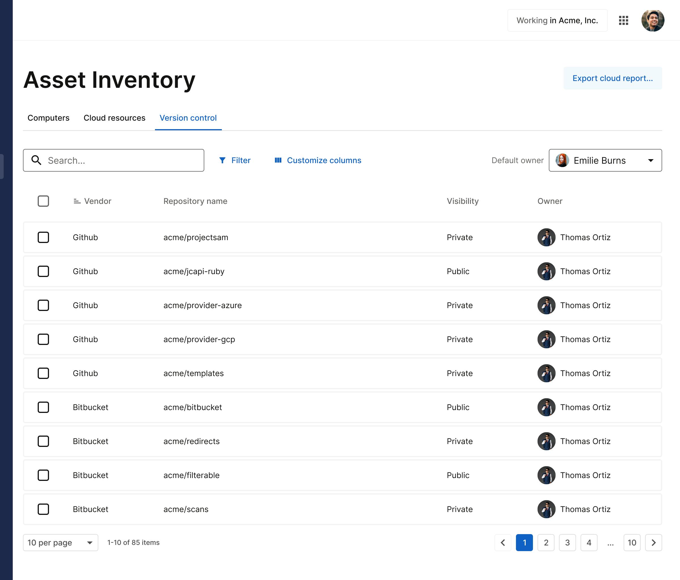Click Export cloud report button
This screenshot has height=580, width=680.
(x=612, y=78)
